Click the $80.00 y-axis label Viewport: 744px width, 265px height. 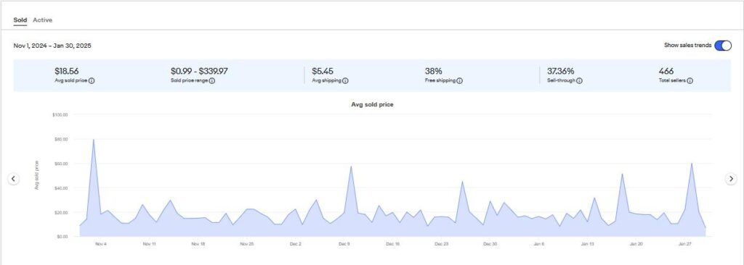tap(62, 140)
